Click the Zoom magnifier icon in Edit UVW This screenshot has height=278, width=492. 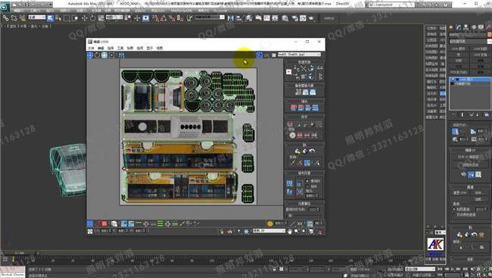(x=297, y=232)
